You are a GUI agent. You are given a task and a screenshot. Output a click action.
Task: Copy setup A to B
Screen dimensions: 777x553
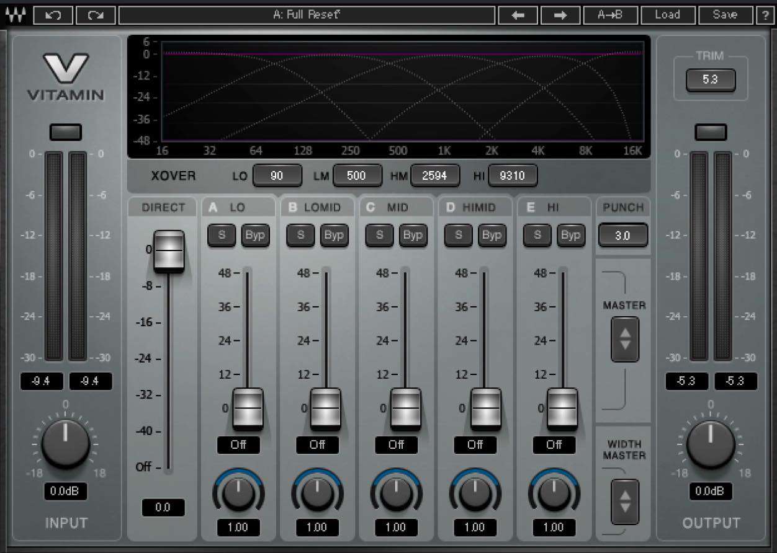(610, 15)
